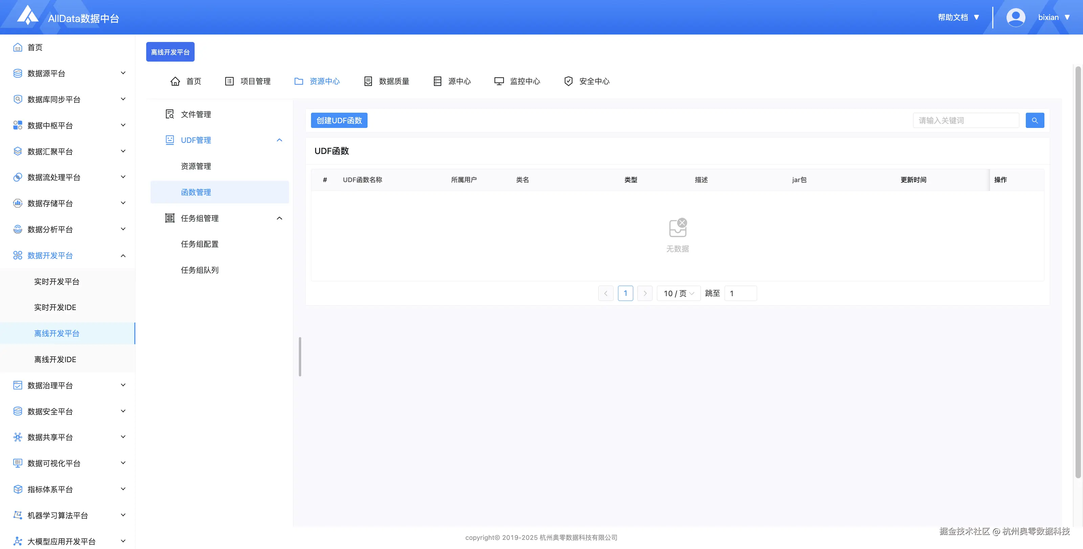Click the 指标体系平台 cube icon
Viewport: 1083px width, 549px height.
coord(18,489)
